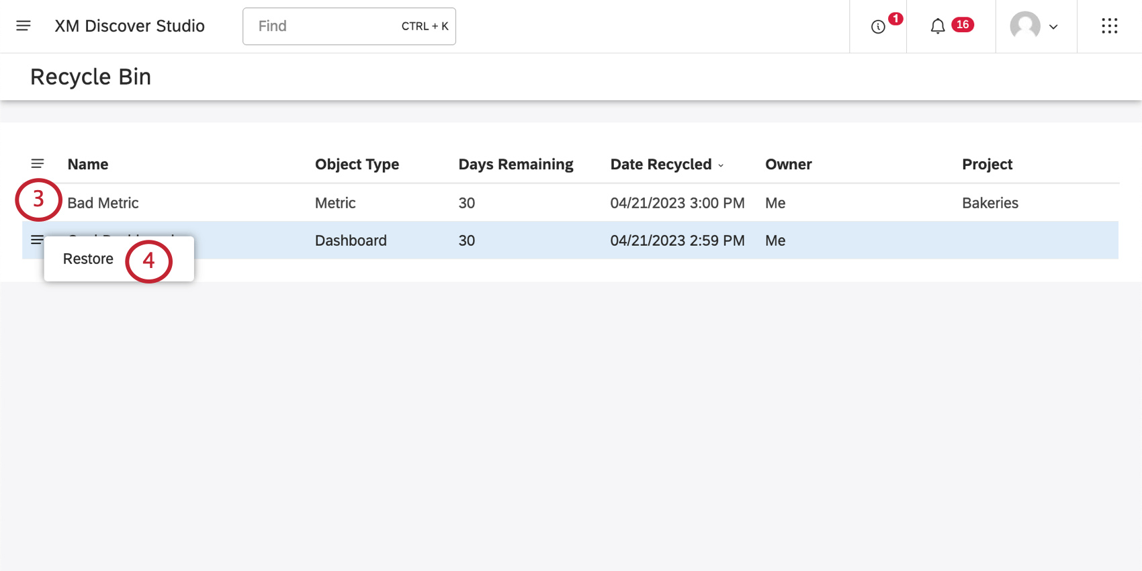Open the app switcher grid icon
The width and height of the screenshot is (1142, 571).
(x=1110, y=26)
